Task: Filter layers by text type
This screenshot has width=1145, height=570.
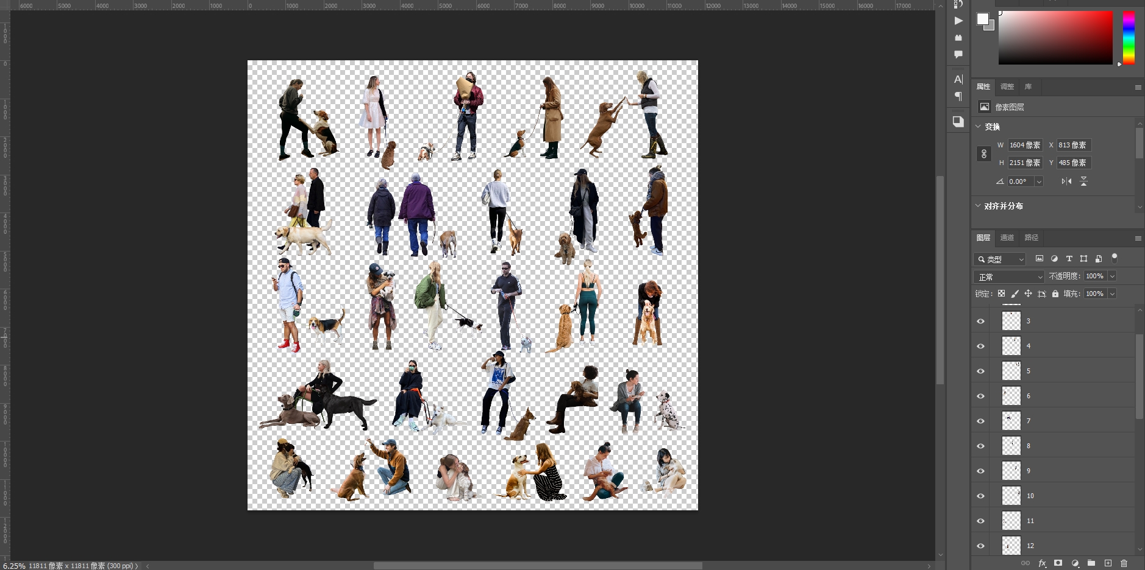Action: coord(1069,259)
